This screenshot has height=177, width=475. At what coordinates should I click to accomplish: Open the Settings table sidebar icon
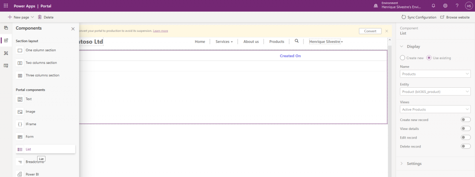tap(6, 66)
